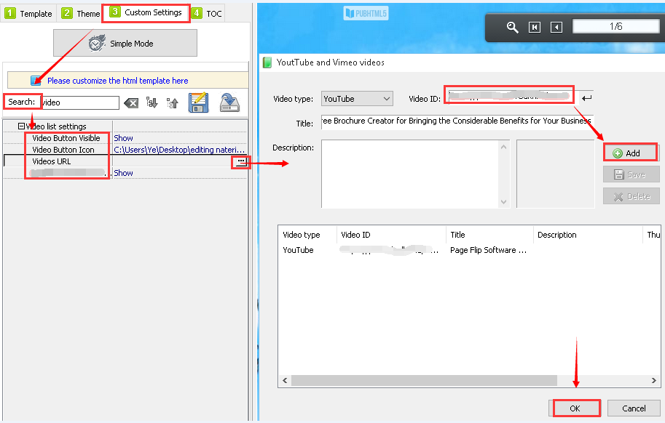The width and height of the screenshot is (665, 423).
Task: Switch to the Template tab
Action: pyautogui.click(x=29, y=13)
